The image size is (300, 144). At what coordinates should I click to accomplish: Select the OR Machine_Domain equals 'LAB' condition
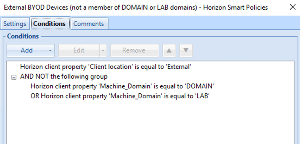[x=120, y=96]
